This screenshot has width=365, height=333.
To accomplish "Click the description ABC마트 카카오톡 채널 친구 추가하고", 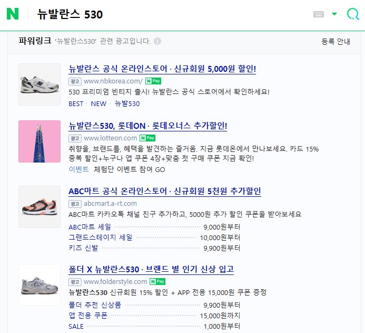I will (185, 214).
